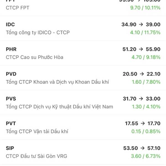
Task: Open the SIP ticker symbol
Action: (10, 148)
